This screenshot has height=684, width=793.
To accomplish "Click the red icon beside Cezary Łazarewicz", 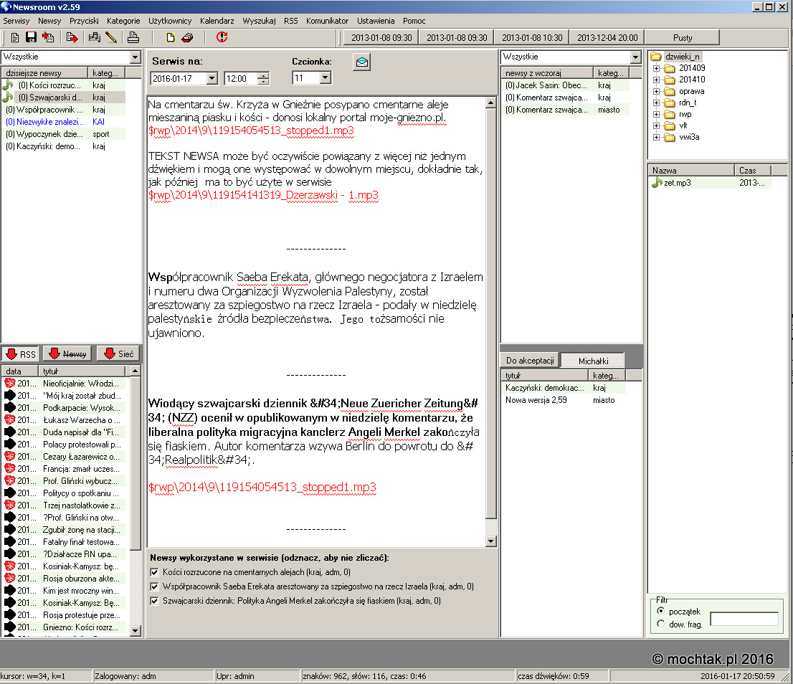I will coord(9,456).
